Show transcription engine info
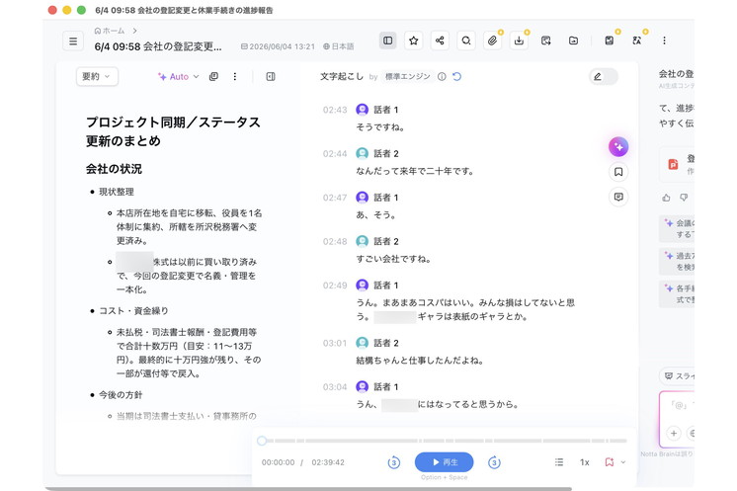 (x=442, y=76)
